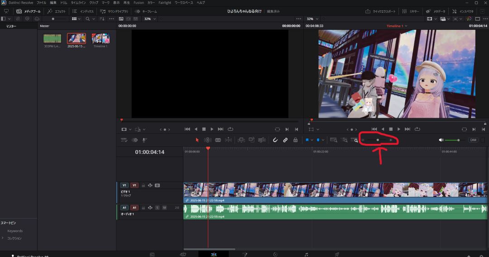Click the Linked Selection chain icon

[285, 140]
